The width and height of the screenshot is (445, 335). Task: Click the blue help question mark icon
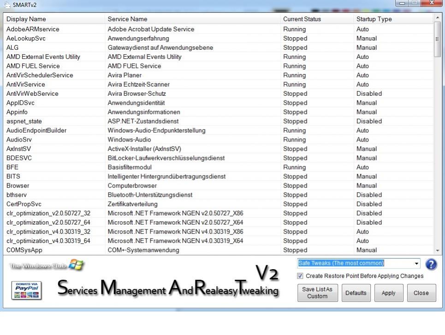tap(431, 264)
